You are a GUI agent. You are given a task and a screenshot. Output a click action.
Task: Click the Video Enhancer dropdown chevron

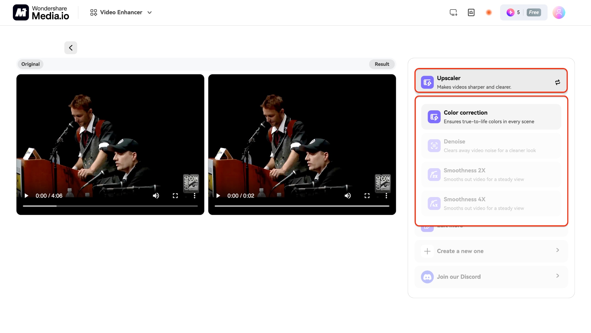(149, 13)
